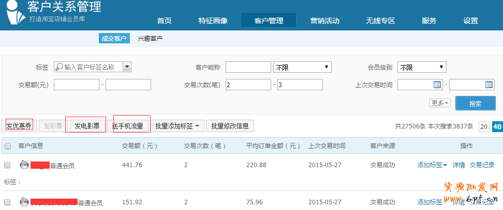Go to the 营销活动 menu
Screen dimensions: 503x210
324,21
